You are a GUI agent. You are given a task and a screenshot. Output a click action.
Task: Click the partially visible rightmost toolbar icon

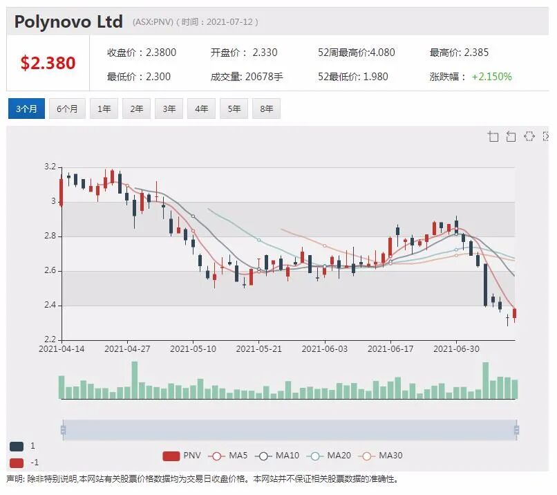546,136
